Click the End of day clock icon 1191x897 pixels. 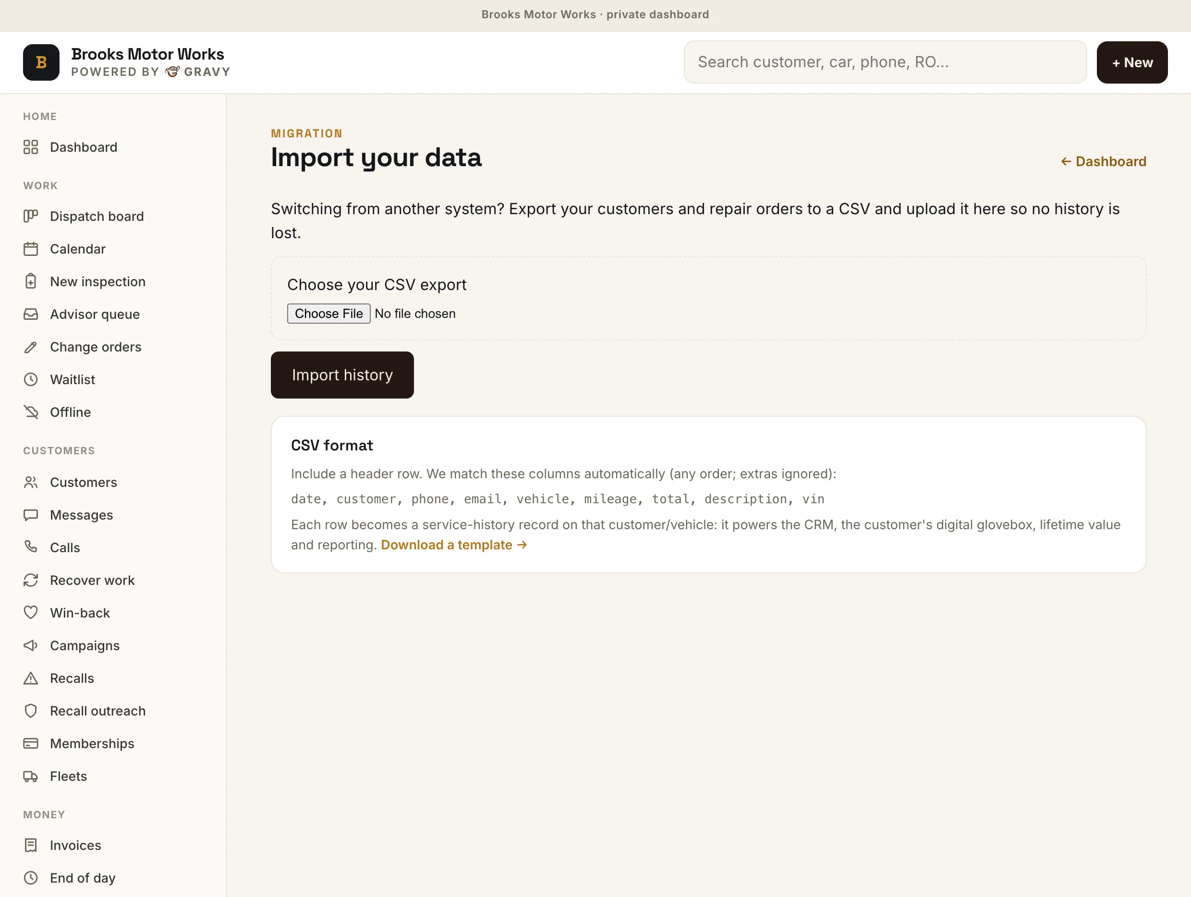point(31,878)
